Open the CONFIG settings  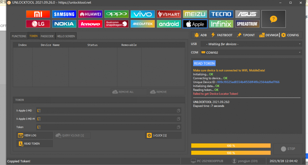[290, 35]
